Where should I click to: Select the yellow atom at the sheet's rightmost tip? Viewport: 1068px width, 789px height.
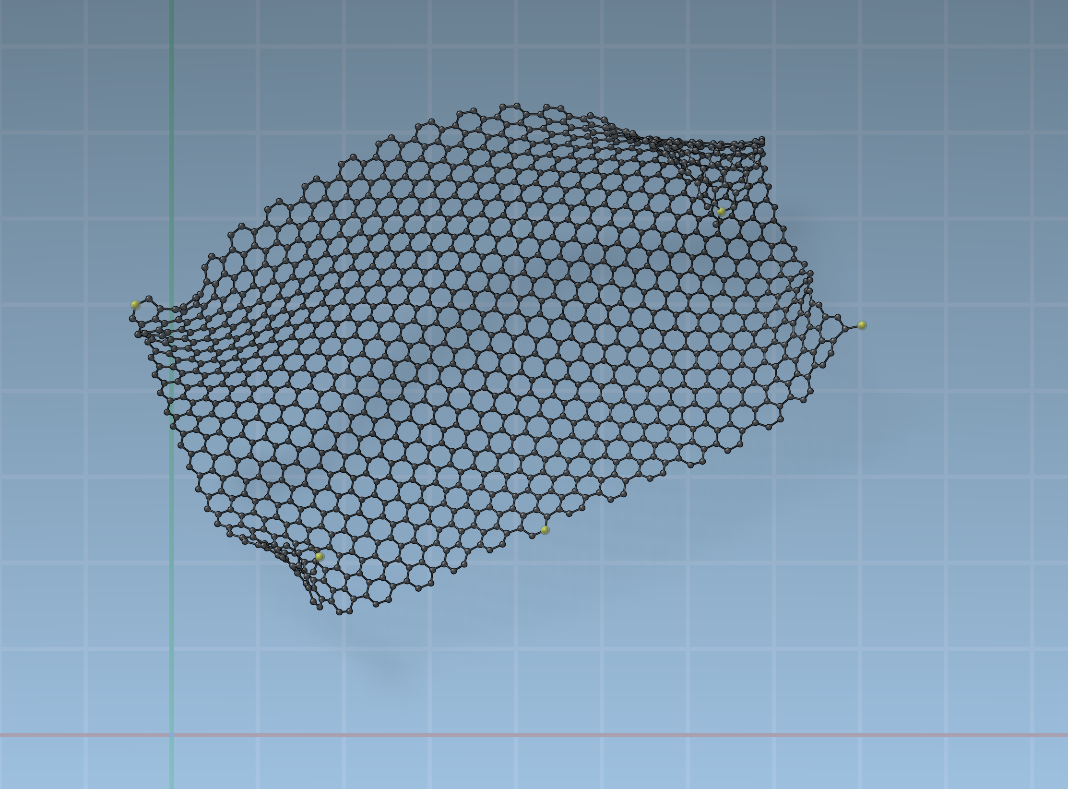pyautogui.click(x=862, y=325)
